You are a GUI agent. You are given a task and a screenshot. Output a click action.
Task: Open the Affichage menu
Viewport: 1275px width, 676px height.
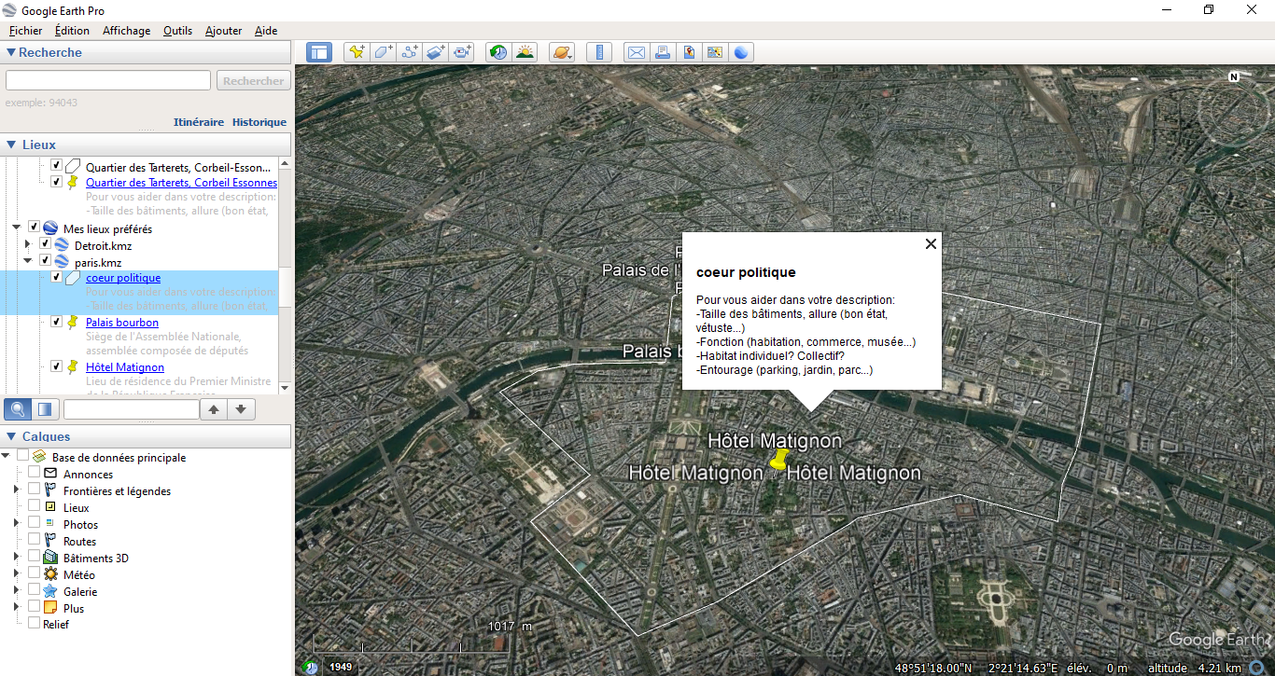pos(126,31)
